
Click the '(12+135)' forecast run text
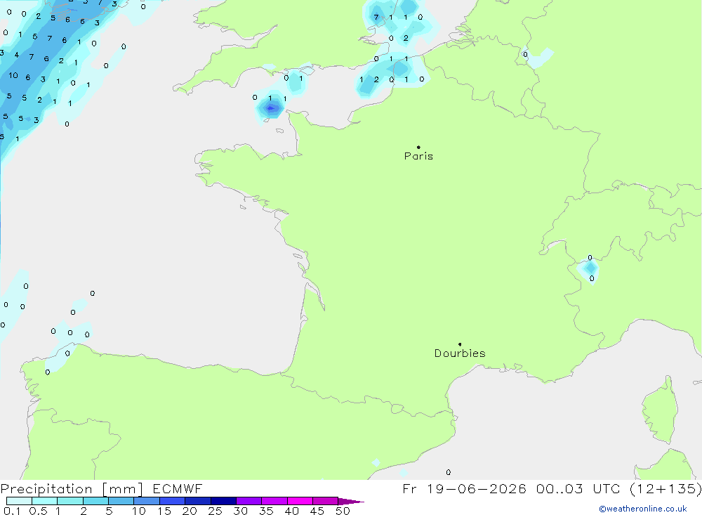point(665,488)
